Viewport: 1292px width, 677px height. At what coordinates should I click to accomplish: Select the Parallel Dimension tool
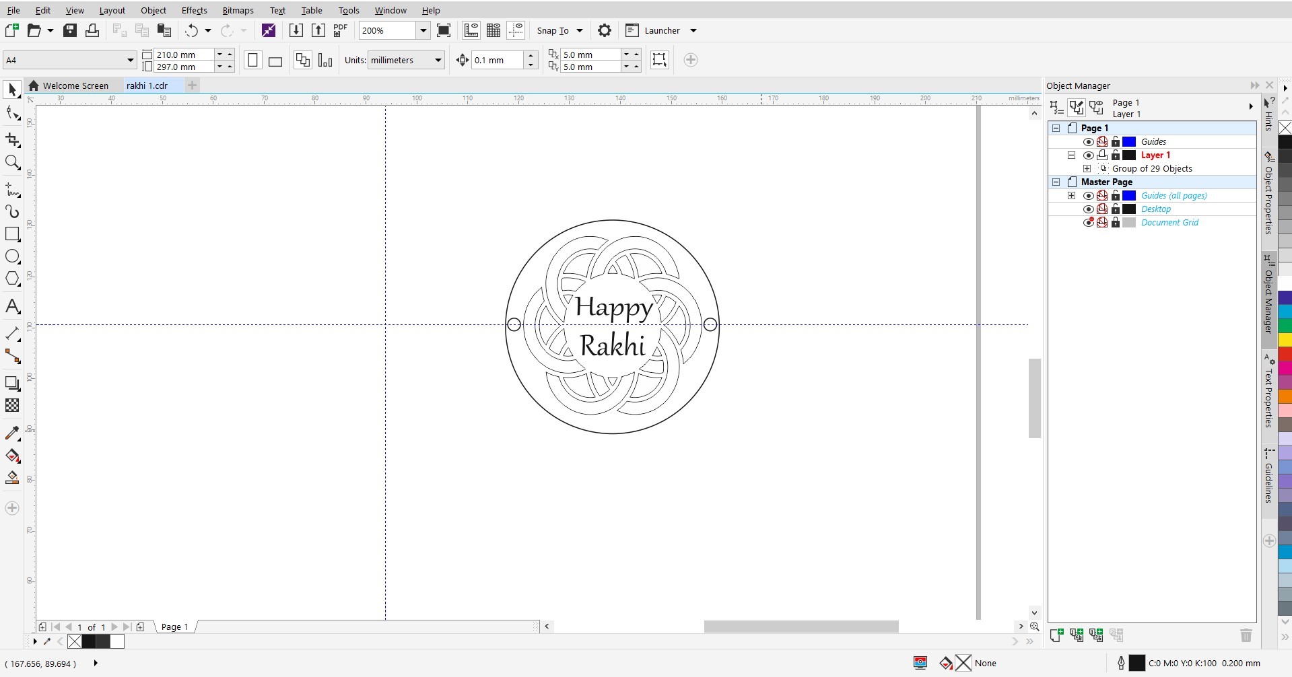pos(12,333)
